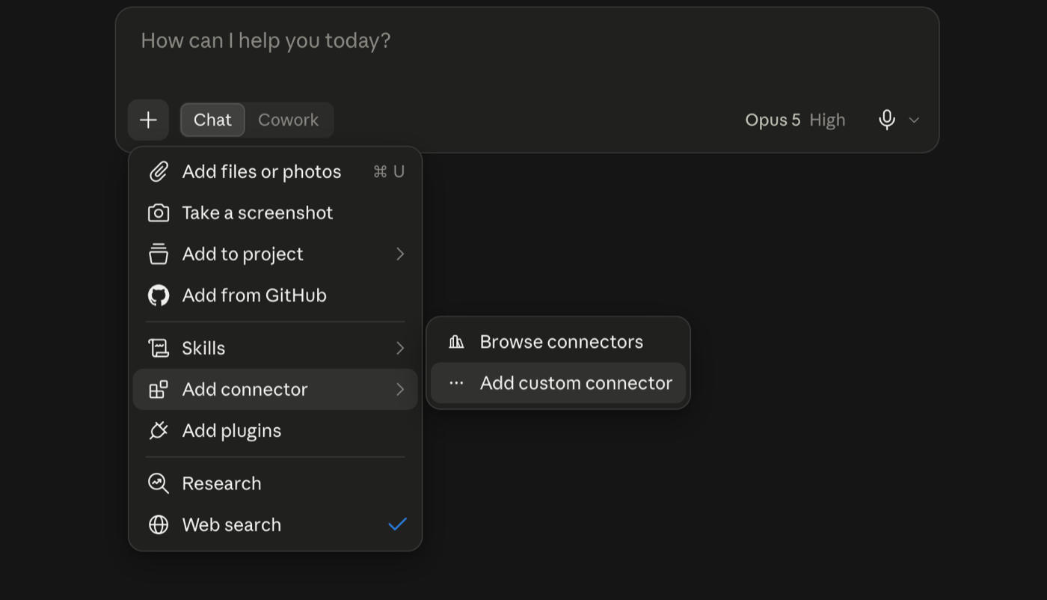Click the plus attachment button
This screenshot has height=600, width=1047.
[148, 120]
